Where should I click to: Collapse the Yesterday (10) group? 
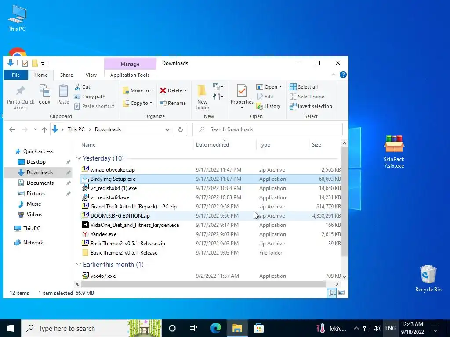point(79,158)
